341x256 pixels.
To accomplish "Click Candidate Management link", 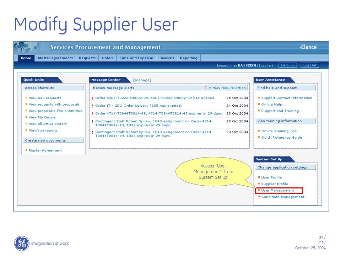I will (283, 197).
